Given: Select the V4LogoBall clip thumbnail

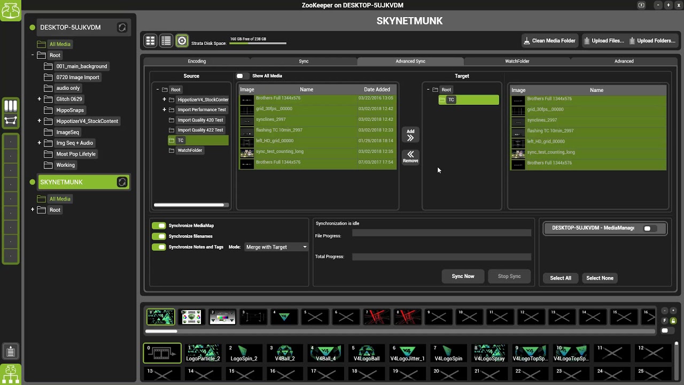Looking at the screenshot, I should click(367, 353).
